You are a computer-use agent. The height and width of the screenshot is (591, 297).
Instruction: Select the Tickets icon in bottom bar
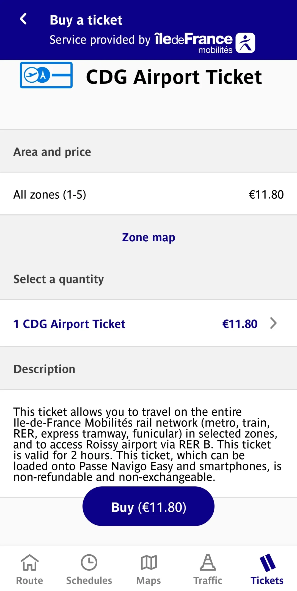[x=267, y=562]
